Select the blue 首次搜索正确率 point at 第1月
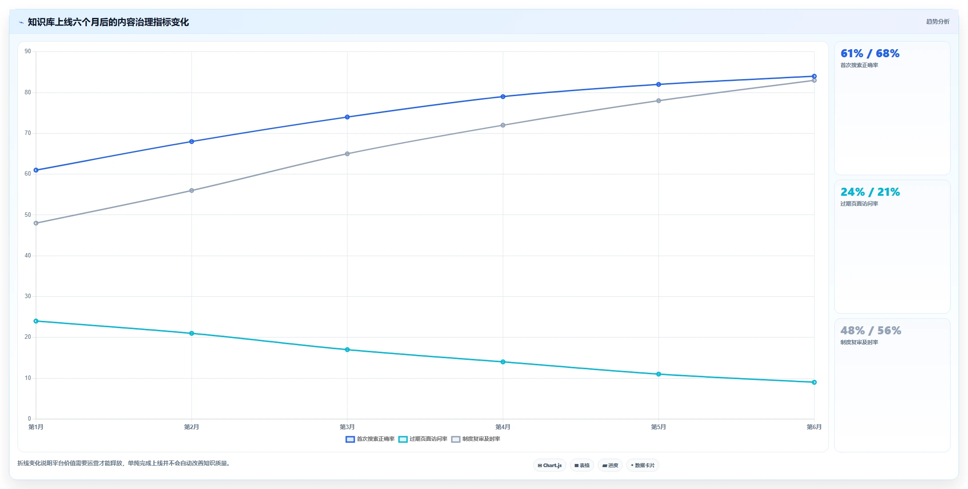 36,170
